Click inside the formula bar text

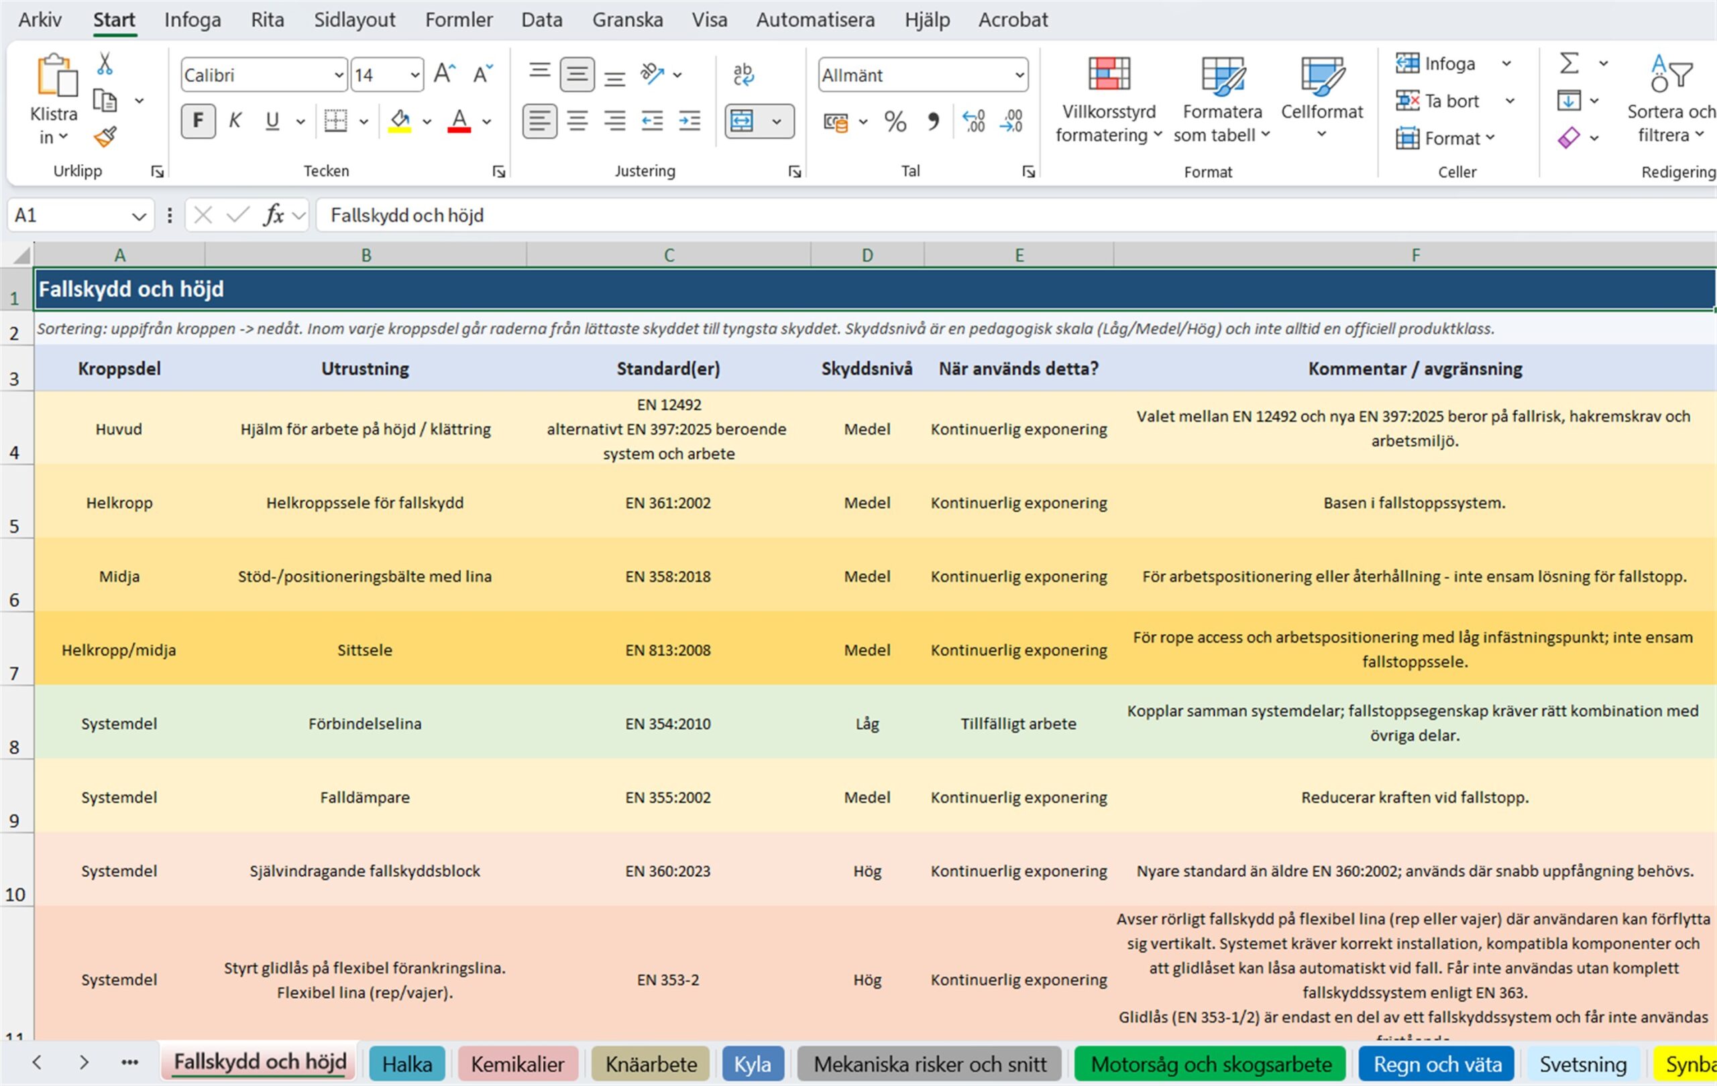tap(407, 215)
